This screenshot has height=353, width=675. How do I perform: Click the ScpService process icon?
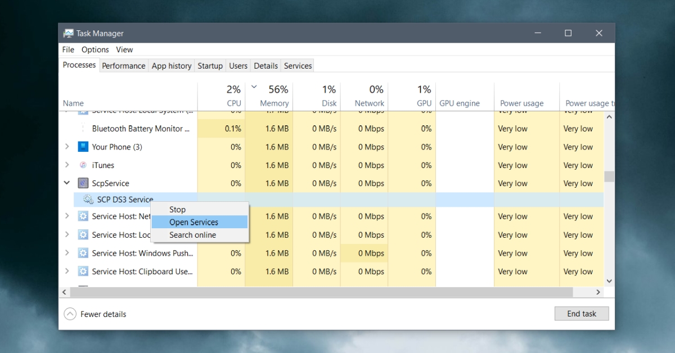tap(83, 183)
